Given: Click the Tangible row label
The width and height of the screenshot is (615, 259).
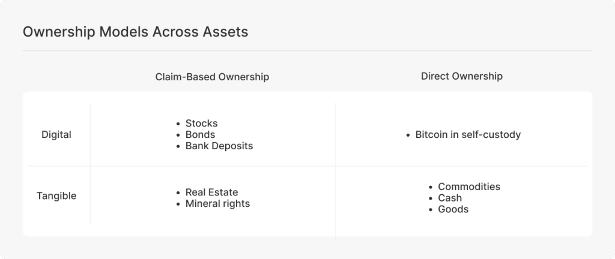Looking at the screenshot, I should pos(56,195).
